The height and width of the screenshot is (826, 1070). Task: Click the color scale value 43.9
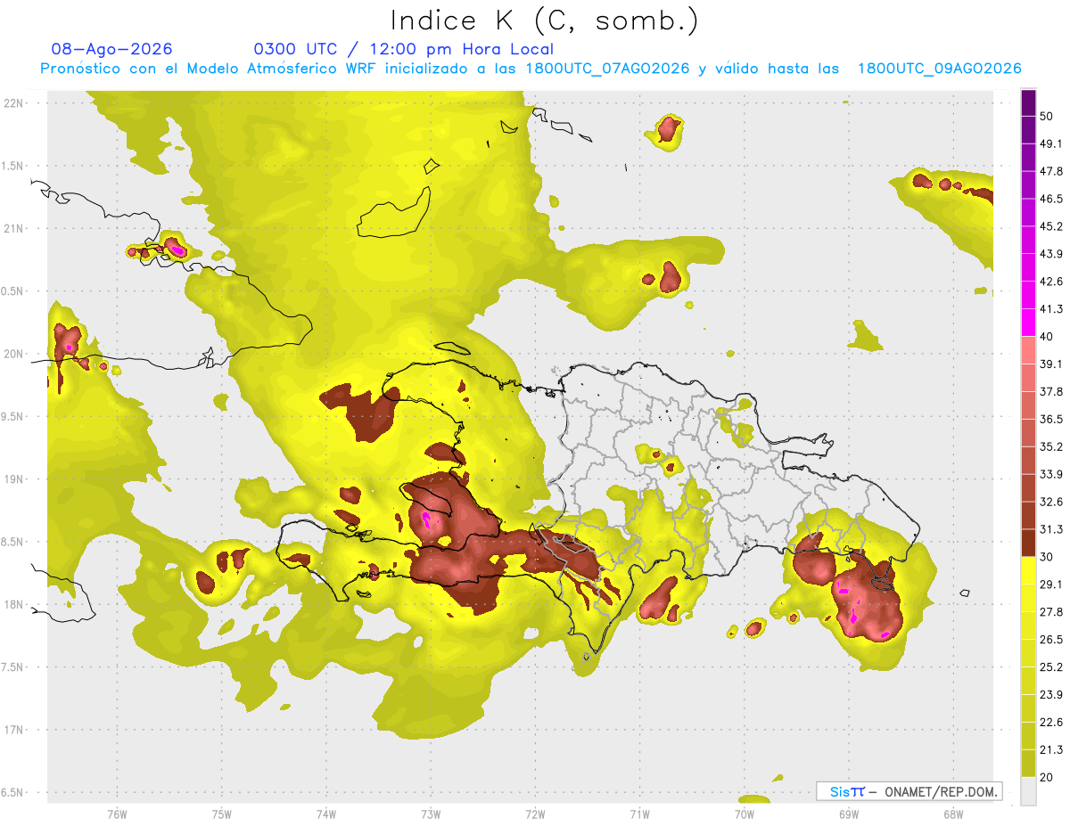coord(1052,254)
